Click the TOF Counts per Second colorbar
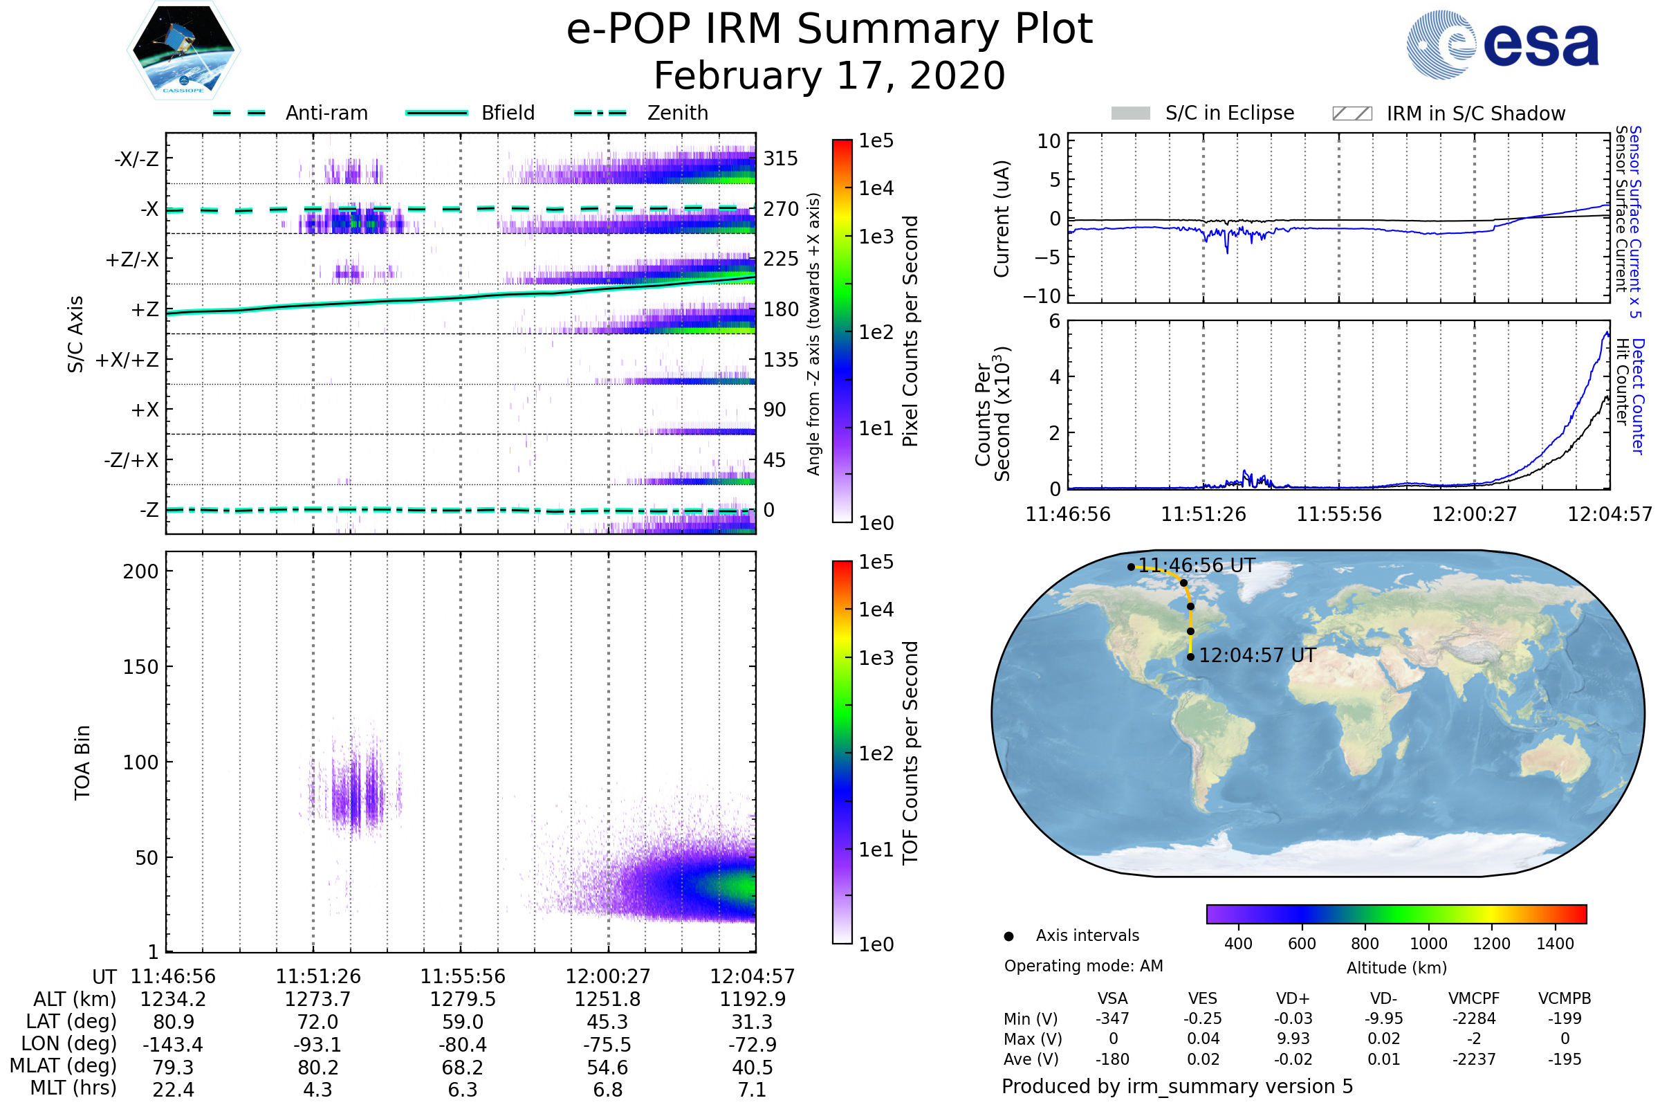Screen dimensions: 1660x1107 click(842, 752)
